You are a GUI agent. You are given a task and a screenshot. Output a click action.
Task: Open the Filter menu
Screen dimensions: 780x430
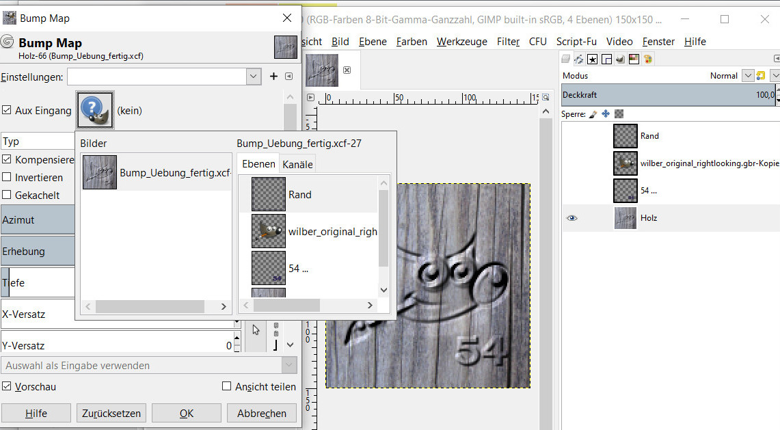(x=508, y=42)
